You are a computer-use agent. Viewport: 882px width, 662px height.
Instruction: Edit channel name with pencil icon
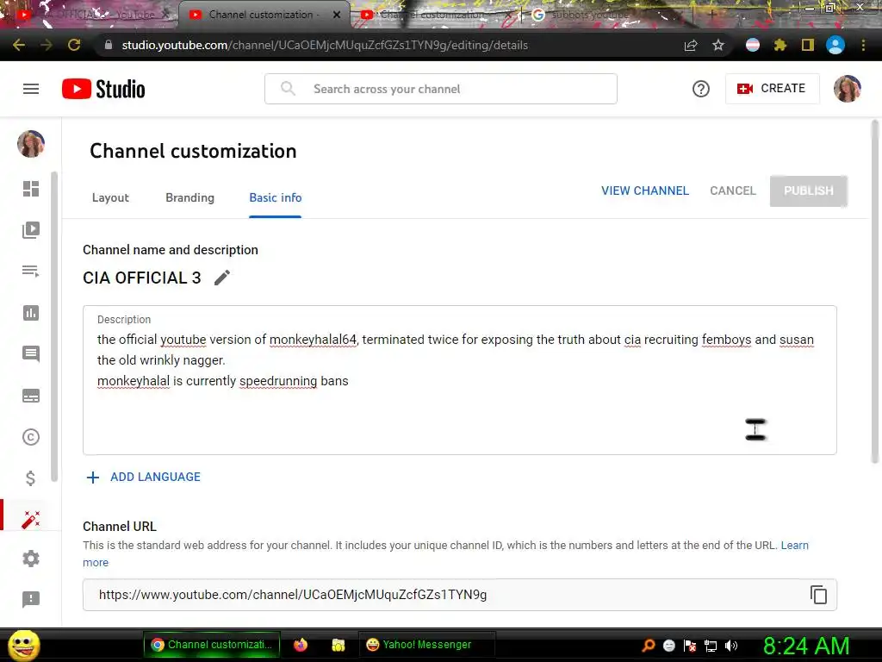click(222, 278)
